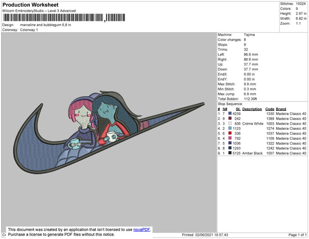Click the Min Stitch value '0.3 mm'
Screen dimensions: 309x239
pos(250,89)
